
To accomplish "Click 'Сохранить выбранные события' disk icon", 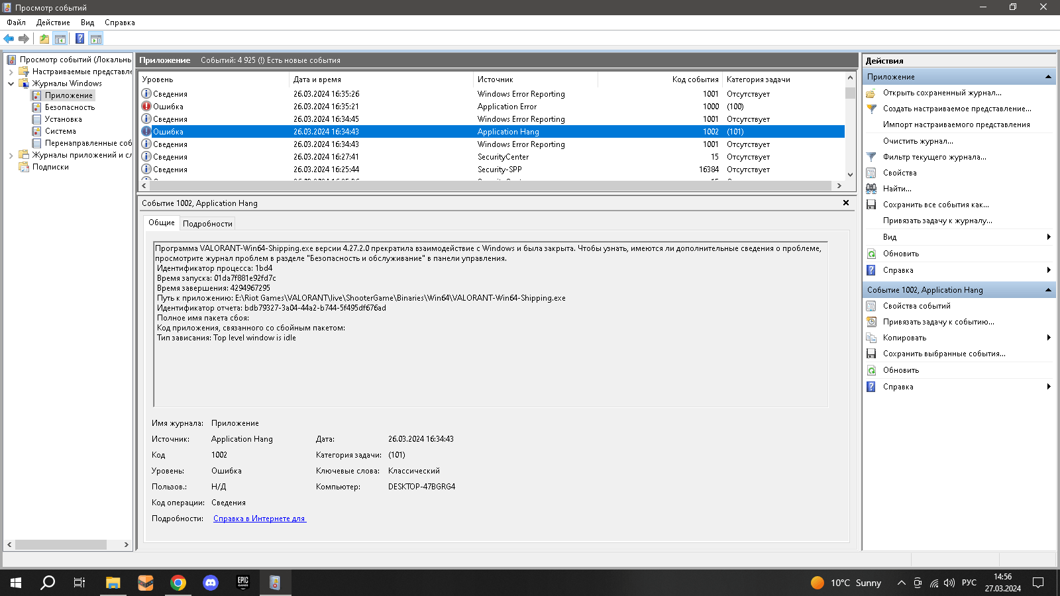I will click(x=871, y=354).
